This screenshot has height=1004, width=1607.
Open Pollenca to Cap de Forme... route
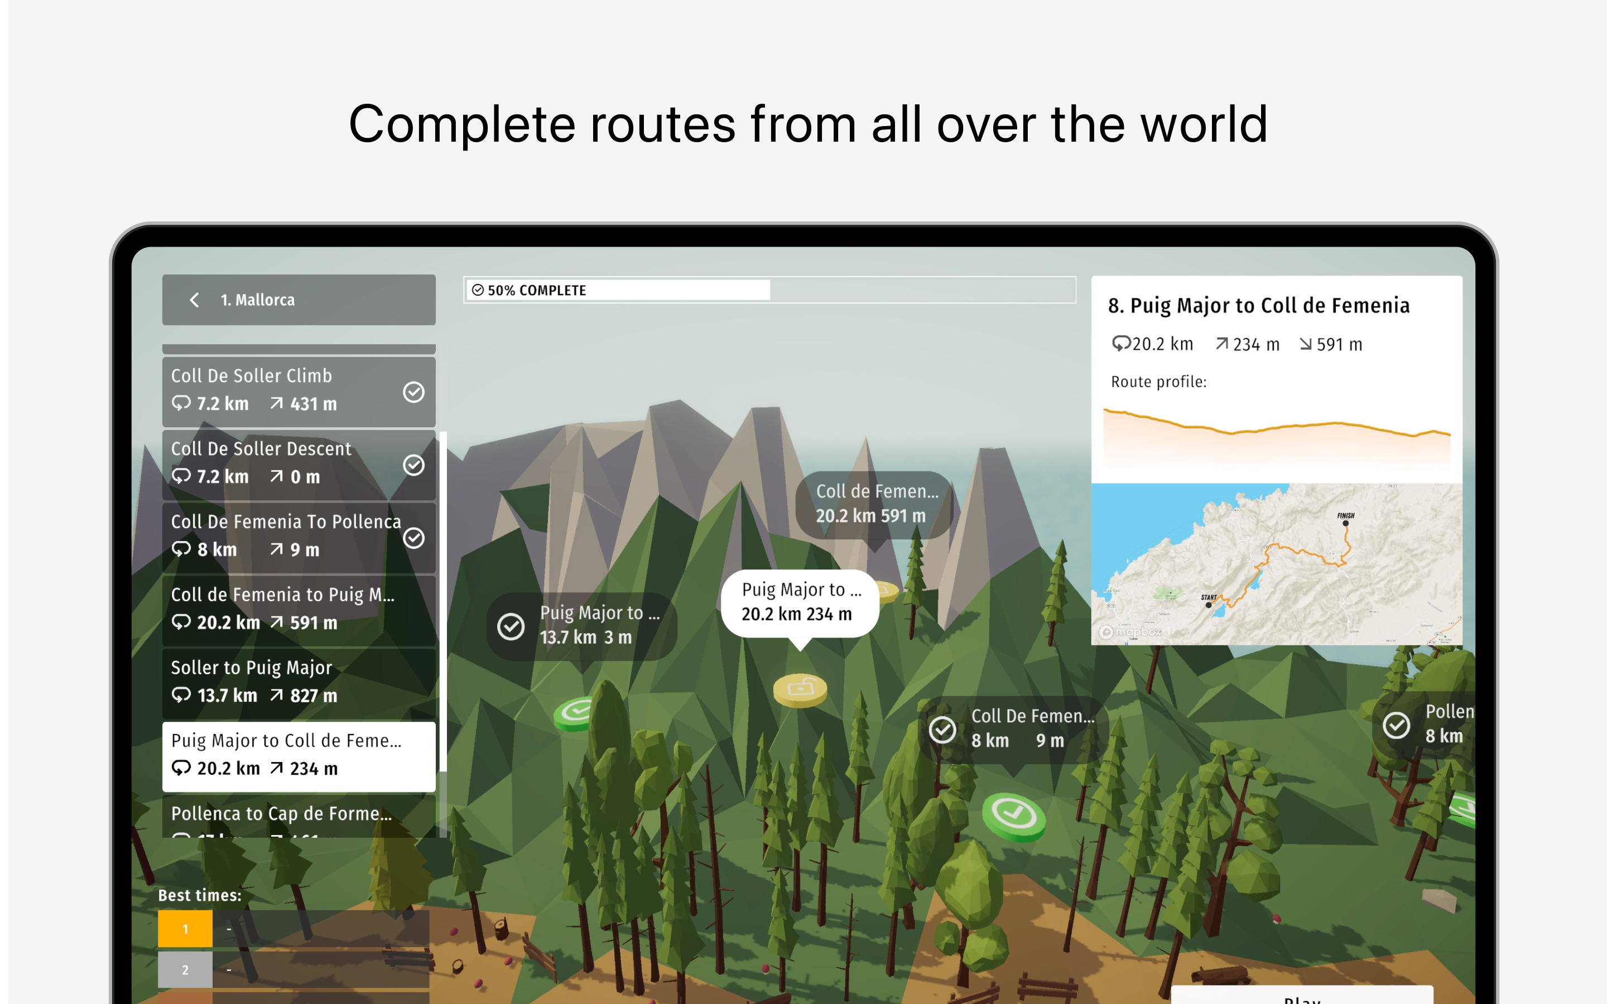(299, 817)
